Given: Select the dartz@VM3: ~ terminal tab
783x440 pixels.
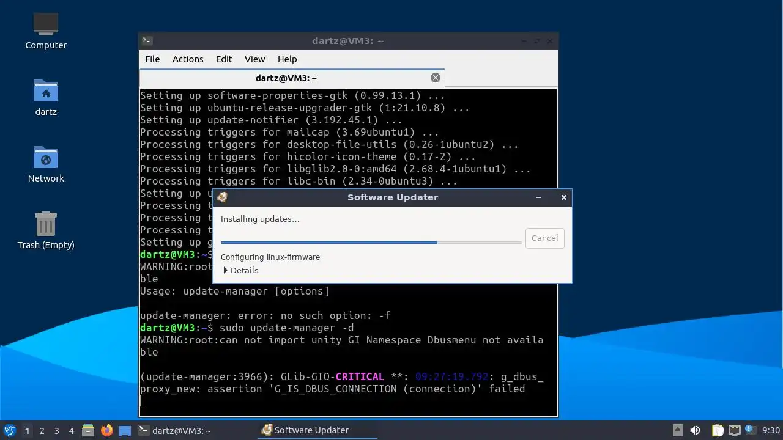Looking at the screenshot, I should tap(292, 78).
